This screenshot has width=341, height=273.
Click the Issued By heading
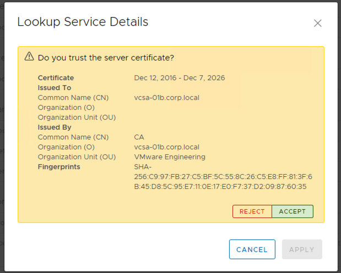pos(55,127)
